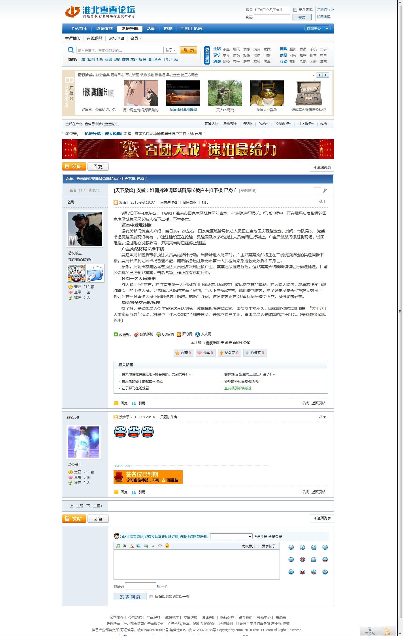Open the 秋浦太白醉鱼 dish thumbnail
This screenshot has width=403, height=636.
click(267, 93)
